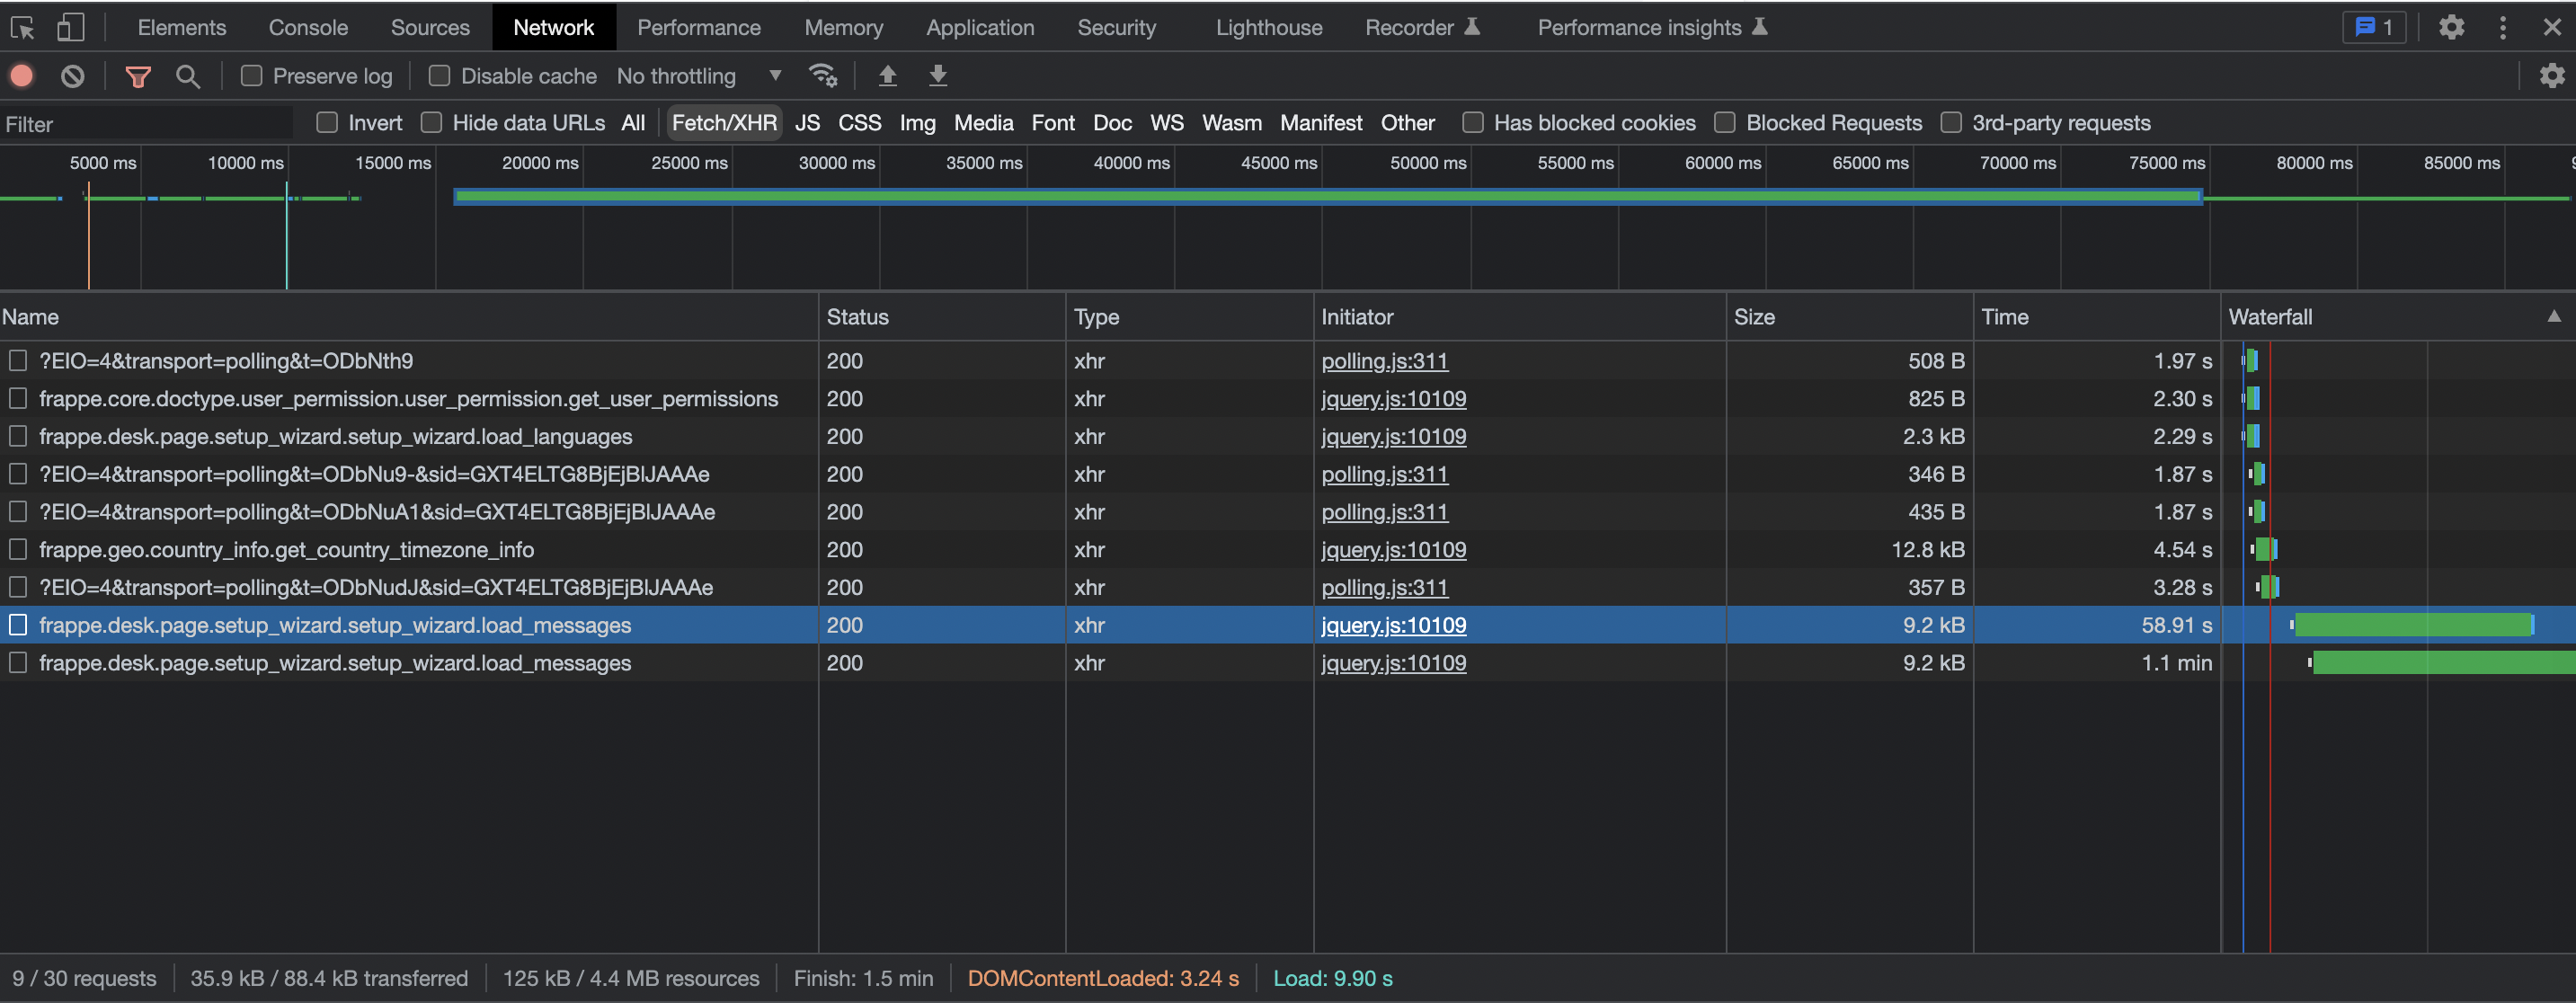Stop recording network log with red button
The image size is (2576, 1003).
tap(22, 76)
